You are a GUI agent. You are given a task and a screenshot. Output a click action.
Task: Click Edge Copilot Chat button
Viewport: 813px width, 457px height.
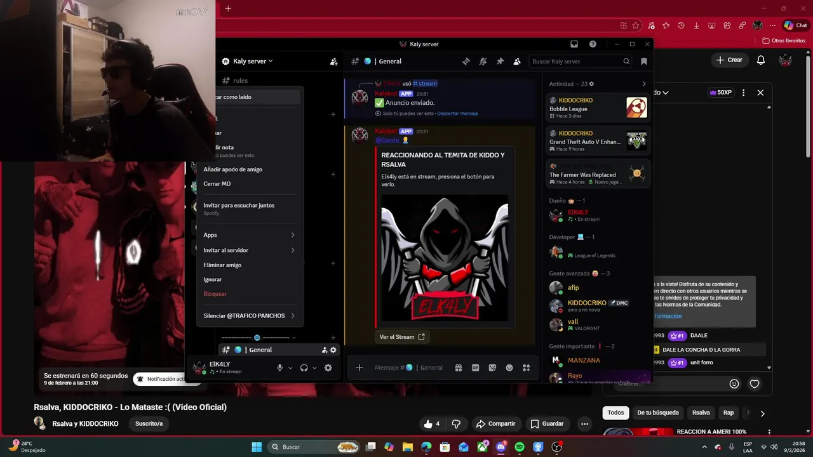796,25
